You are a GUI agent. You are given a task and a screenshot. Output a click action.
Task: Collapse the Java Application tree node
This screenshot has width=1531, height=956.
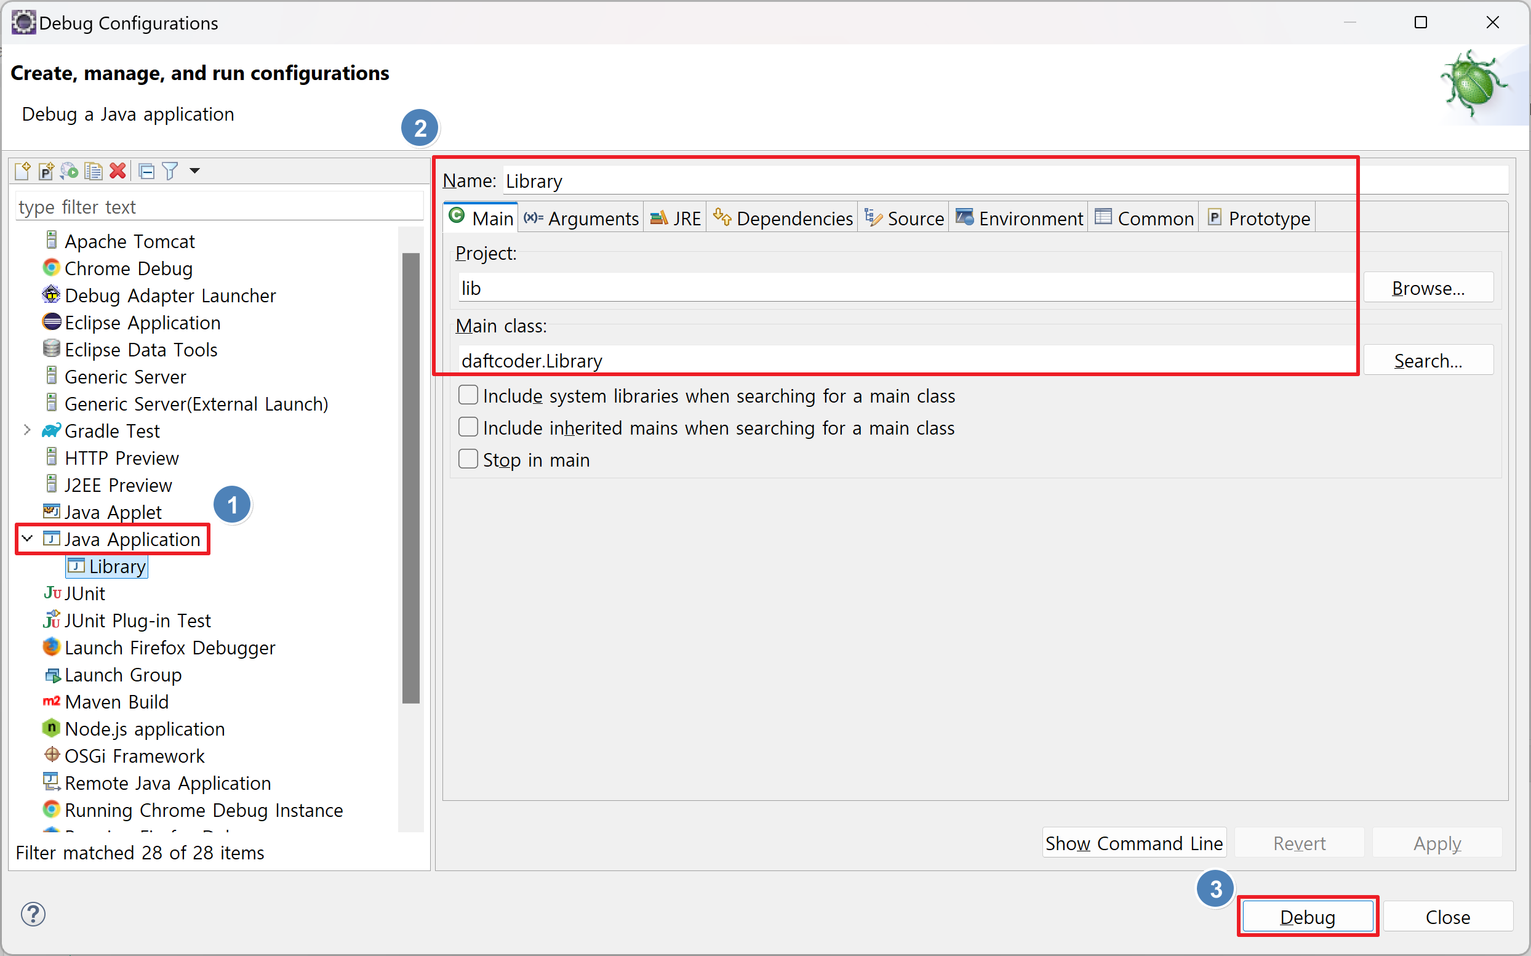[x=27, y=539]
